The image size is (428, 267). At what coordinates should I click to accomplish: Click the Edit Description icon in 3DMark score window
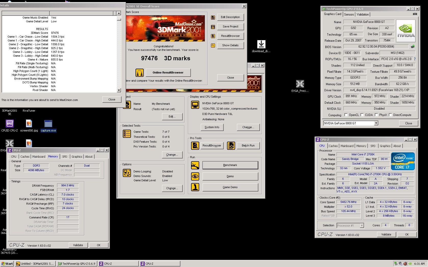tap(213, 17)
